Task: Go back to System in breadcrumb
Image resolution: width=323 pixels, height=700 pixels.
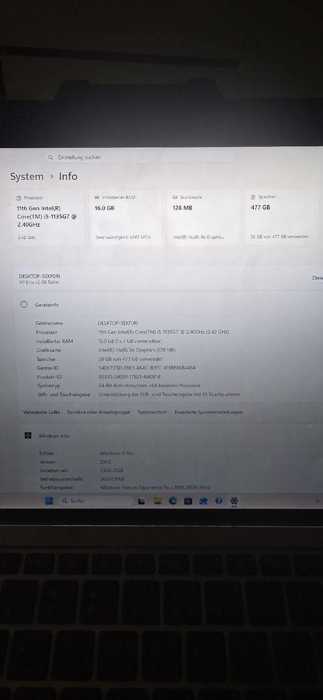Action: [27, 176]
